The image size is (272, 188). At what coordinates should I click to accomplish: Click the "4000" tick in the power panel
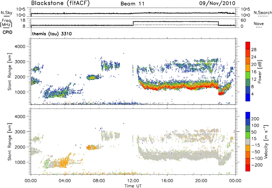click(x=20, y=46)
